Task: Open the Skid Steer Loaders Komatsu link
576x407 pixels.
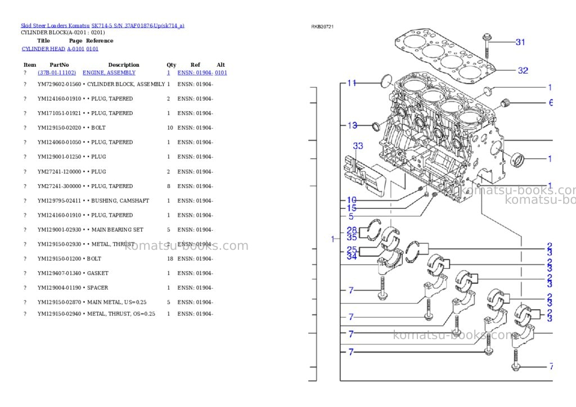Action: pyautogui.click(x=55, y=26)
